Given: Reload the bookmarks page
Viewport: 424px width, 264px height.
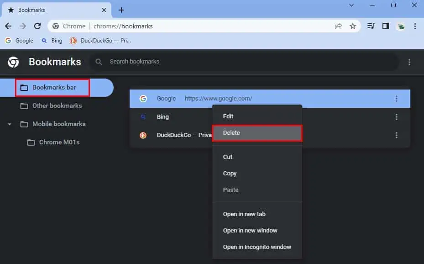Looking at the screenshot, I should pos(37,26).
